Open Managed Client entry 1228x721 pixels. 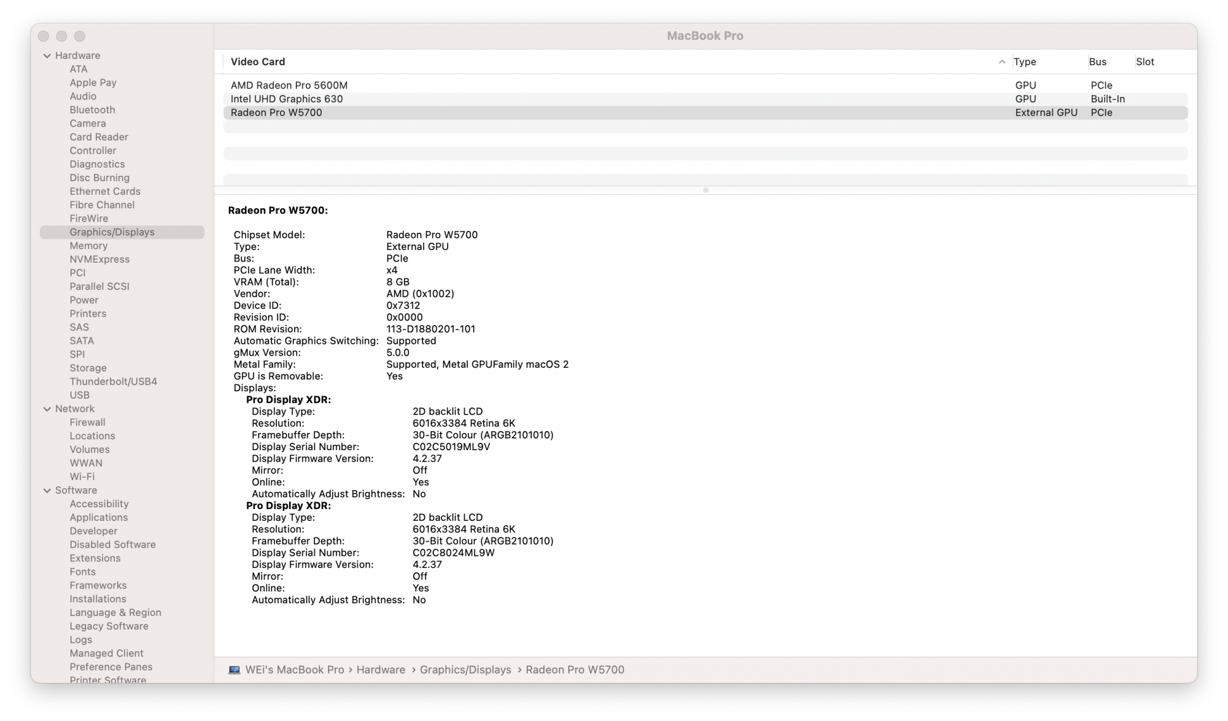tap(106, 653)
